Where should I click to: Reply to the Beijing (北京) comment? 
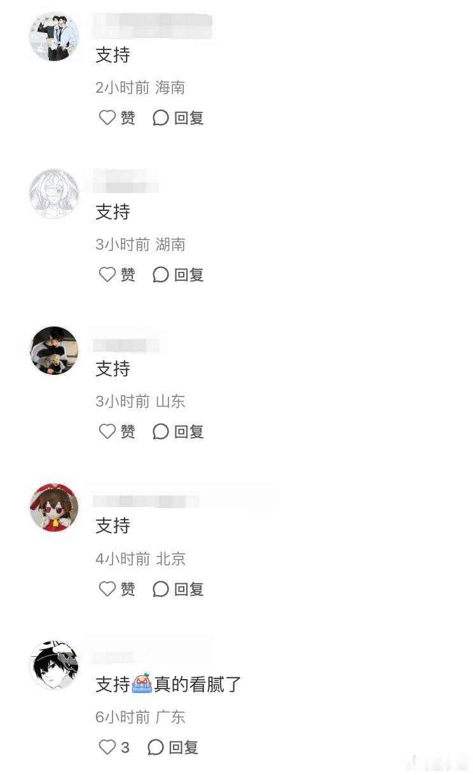point(178,589)
